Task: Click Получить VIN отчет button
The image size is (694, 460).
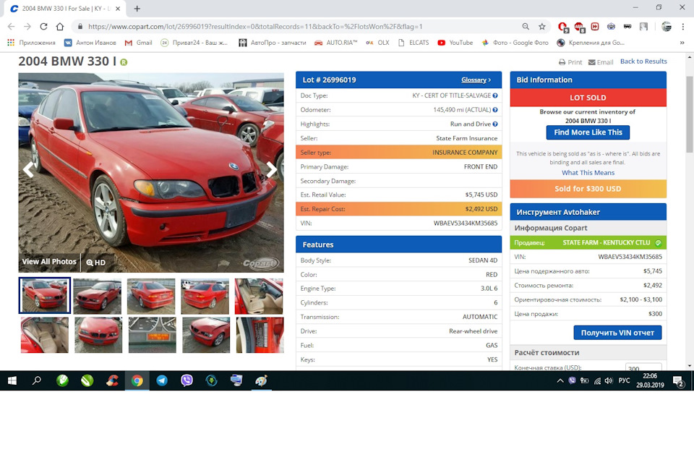Action: 617,333
